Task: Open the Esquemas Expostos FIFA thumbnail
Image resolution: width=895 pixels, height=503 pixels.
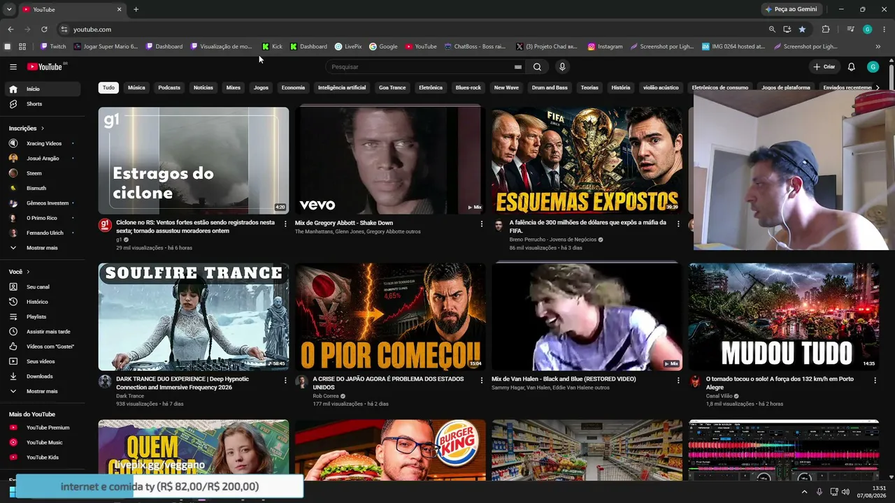Action: coord(587,161)
